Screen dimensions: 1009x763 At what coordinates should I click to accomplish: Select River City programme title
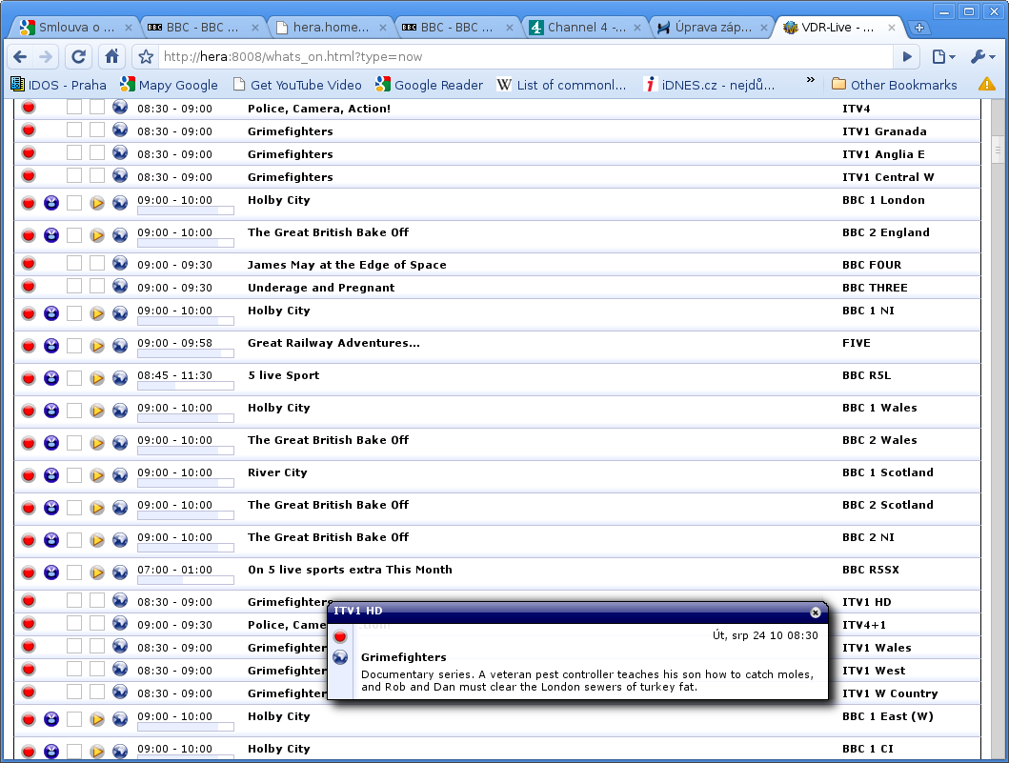coord(277,472)
